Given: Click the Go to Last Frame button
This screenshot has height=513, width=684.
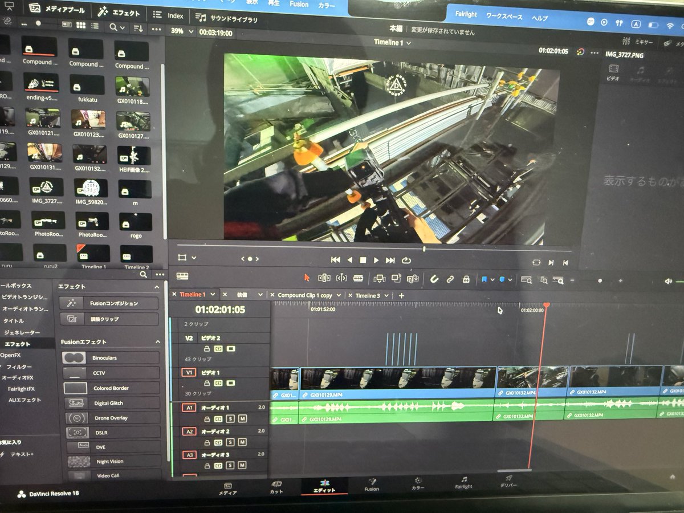Looking at the screenshot, I should click(x=390, y=260).
